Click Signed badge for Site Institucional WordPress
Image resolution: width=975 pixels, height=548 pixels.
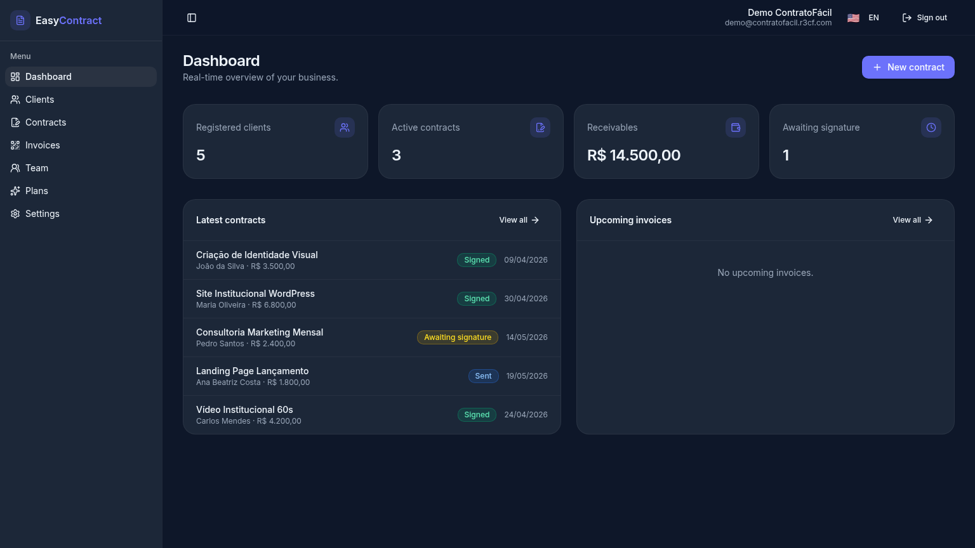pos(477,299)
